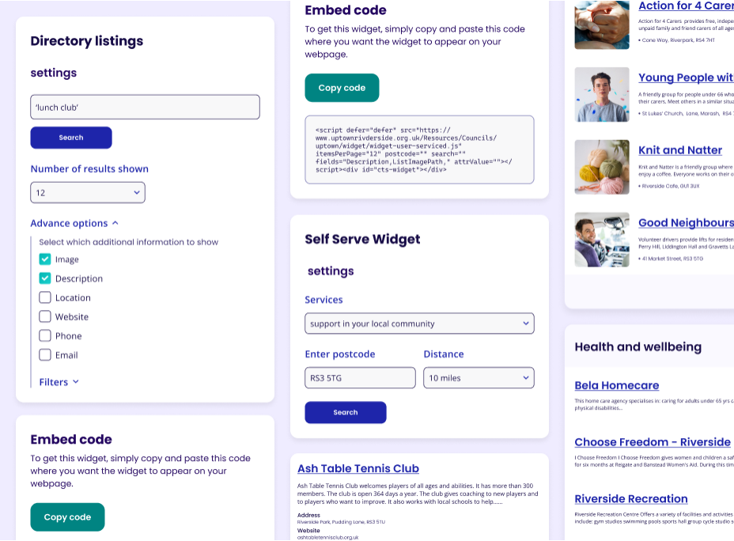This screenshot has height=541, width=734.
Task: Click the 'lunch club' search field
Action: 145,107
